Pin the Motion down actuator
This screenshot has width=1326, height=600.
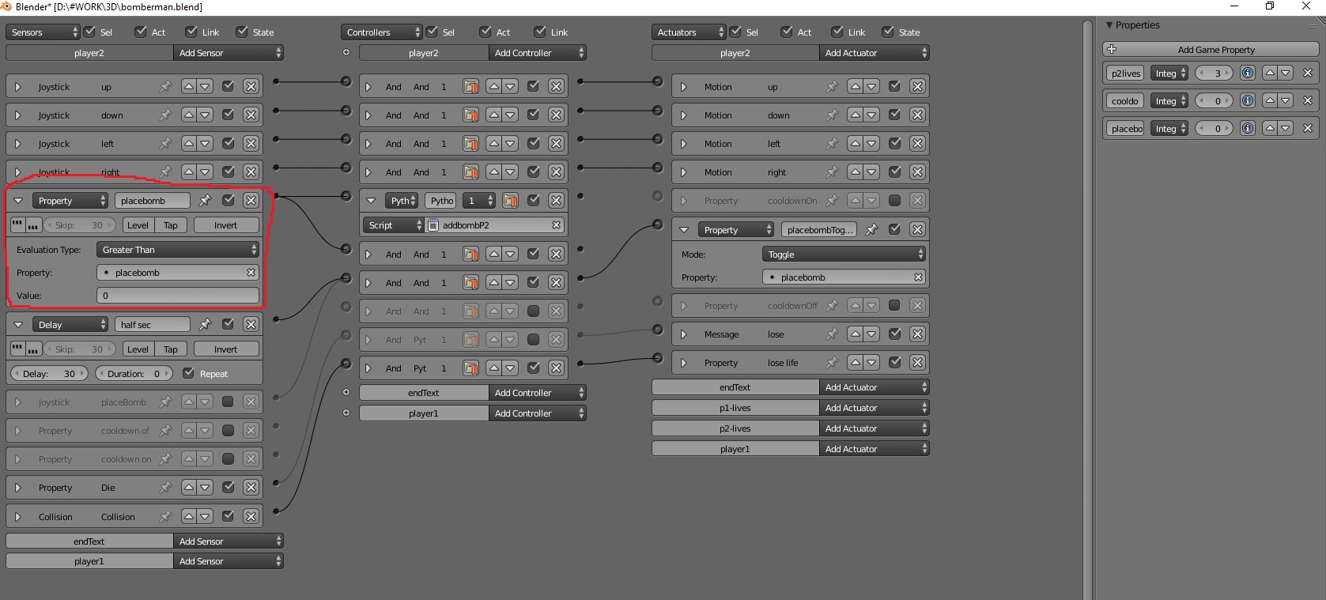point(831,115)
